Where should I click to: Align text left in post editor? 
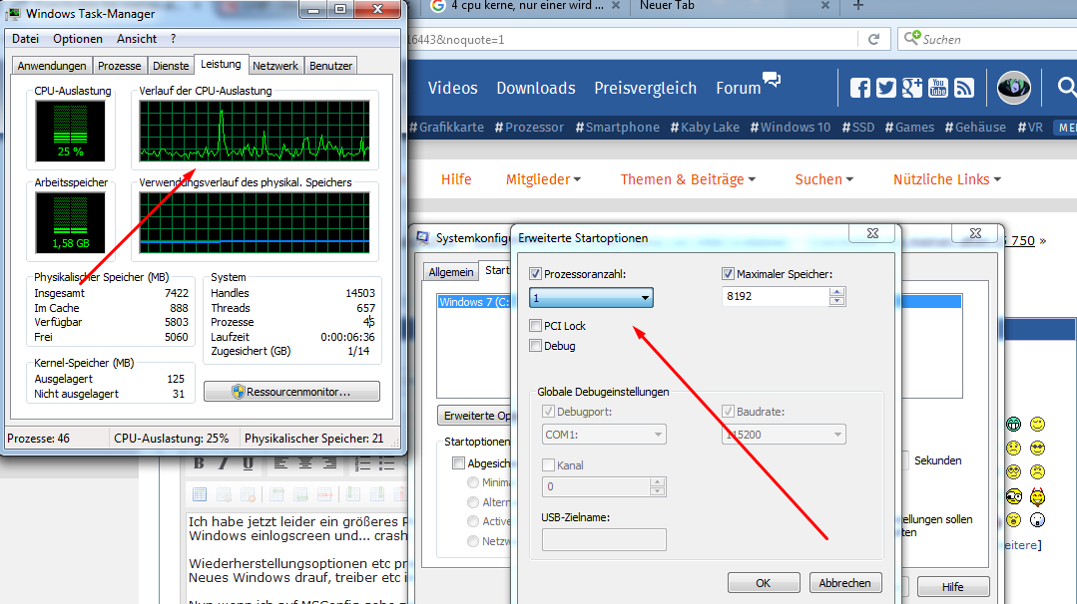click(280, 463)
